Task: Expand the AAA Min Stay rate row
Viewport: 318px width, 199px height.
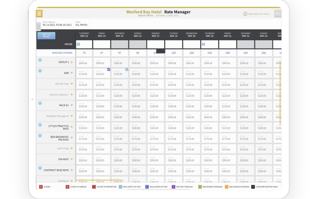Action: 71,83
